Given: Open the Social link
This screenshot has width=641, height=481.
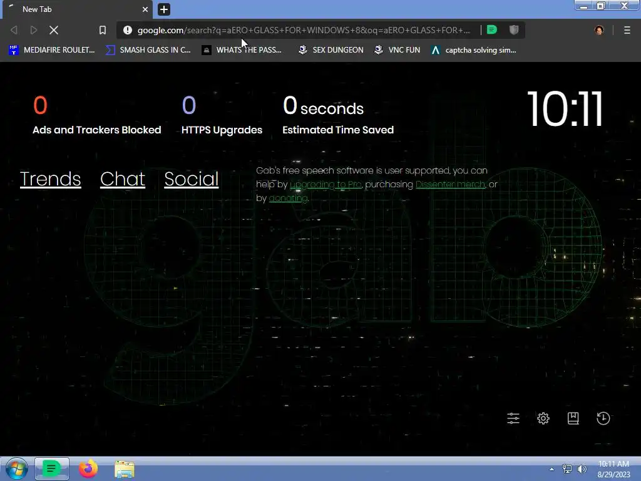Looking at the screenshot, I should point(192,179).
